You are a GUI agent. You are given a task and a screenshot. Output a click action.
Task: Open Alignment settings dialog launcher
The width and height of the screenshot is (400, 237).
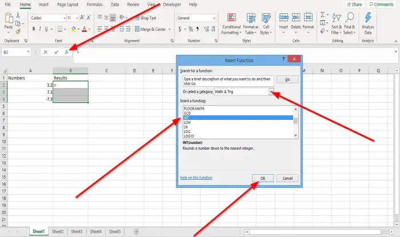tap(172, 41)
